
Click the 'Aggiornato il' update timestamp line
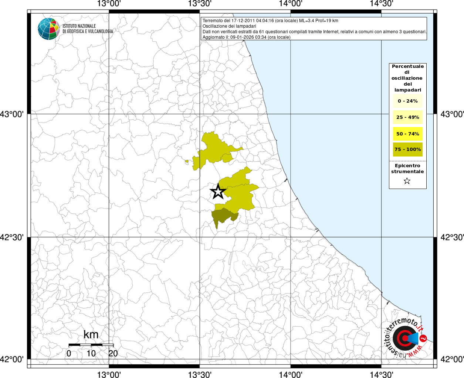coord(246,37)
